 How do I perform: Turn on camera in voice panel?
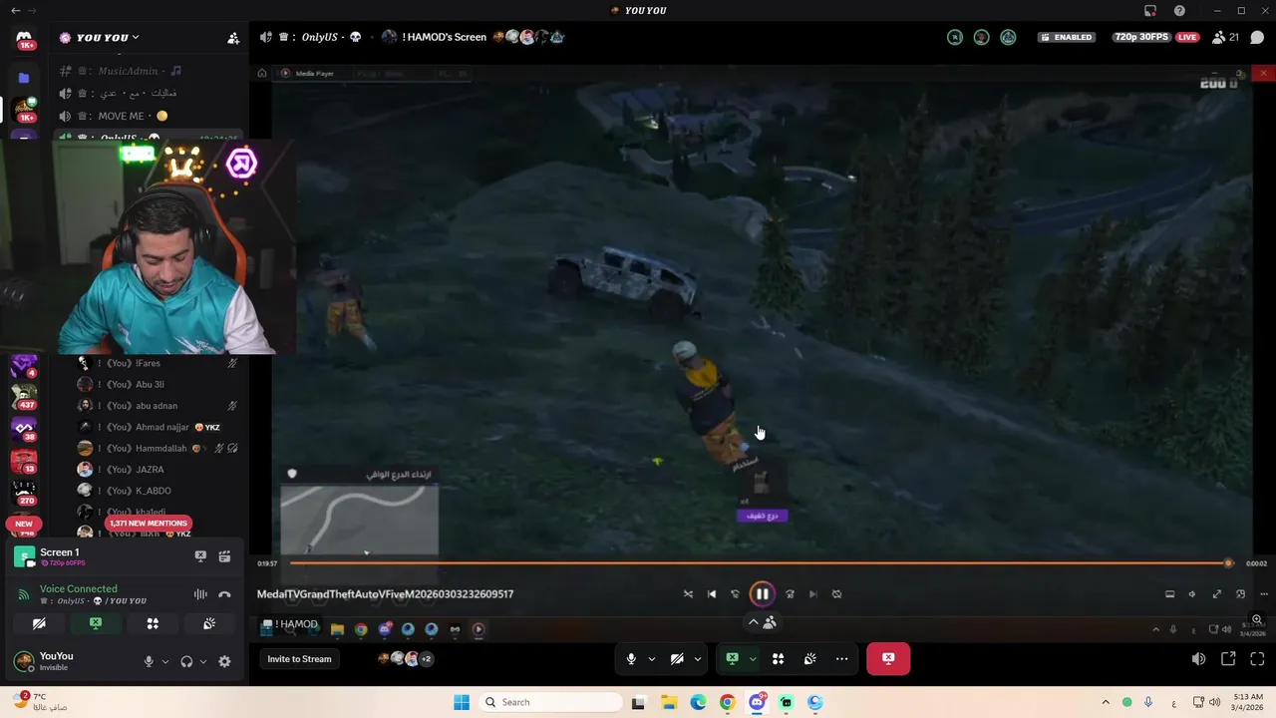click(x=39, y=623)
